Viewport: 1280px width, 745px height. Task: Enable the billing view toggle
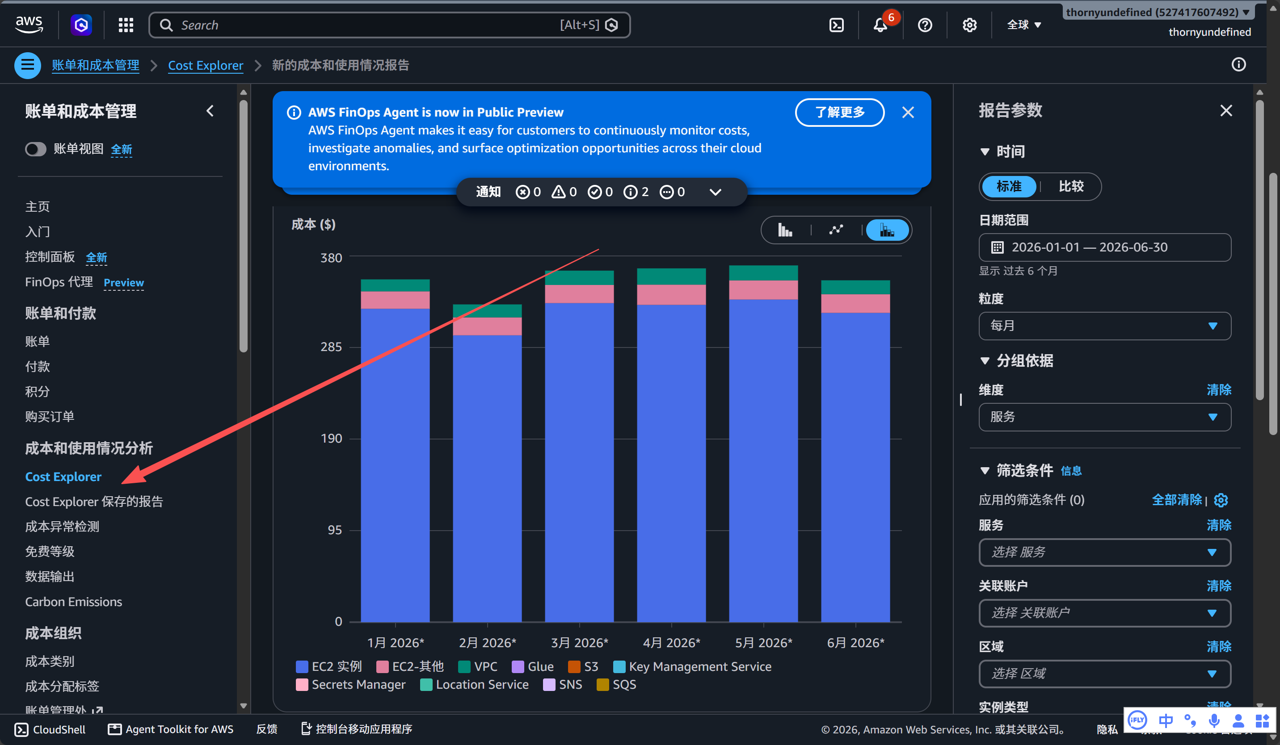tap(36, 149)
